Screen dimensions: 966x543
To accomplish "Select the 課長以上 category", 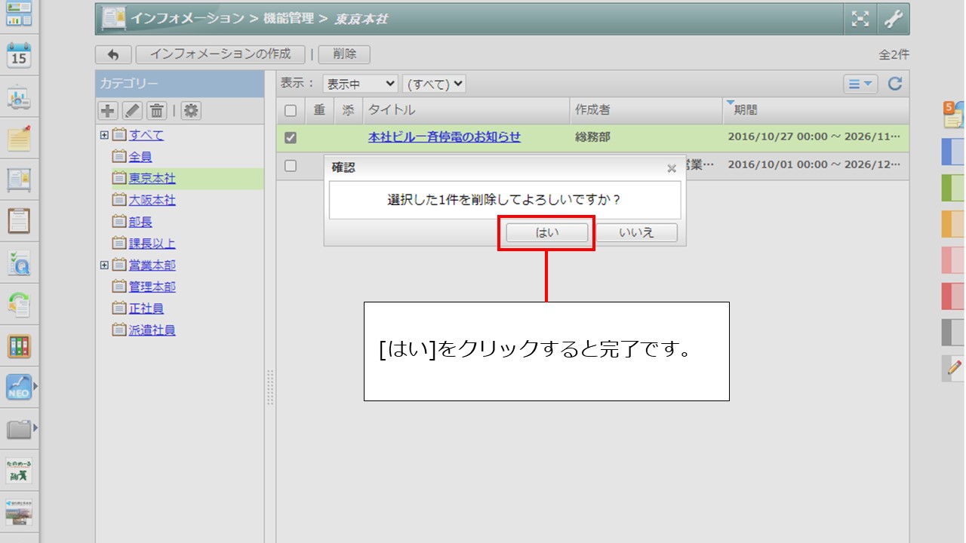I will (x=152, y=244).
